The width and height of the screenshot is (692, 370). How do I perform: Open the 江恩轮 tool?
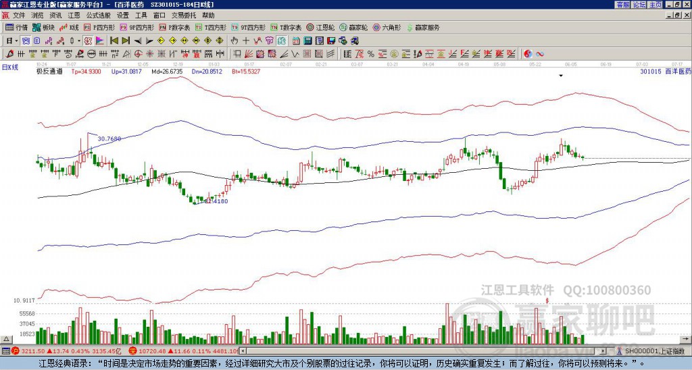tap(320, 27)
